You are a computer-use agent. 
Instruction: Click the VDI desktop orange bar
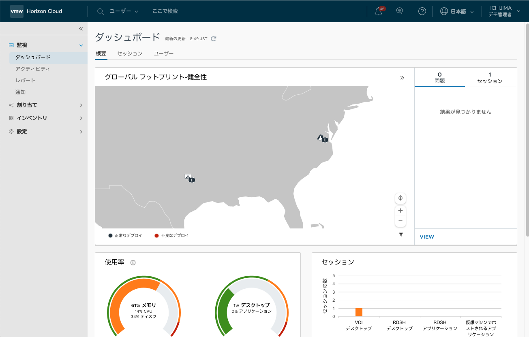pyautogui.click(x=359, y=312)
